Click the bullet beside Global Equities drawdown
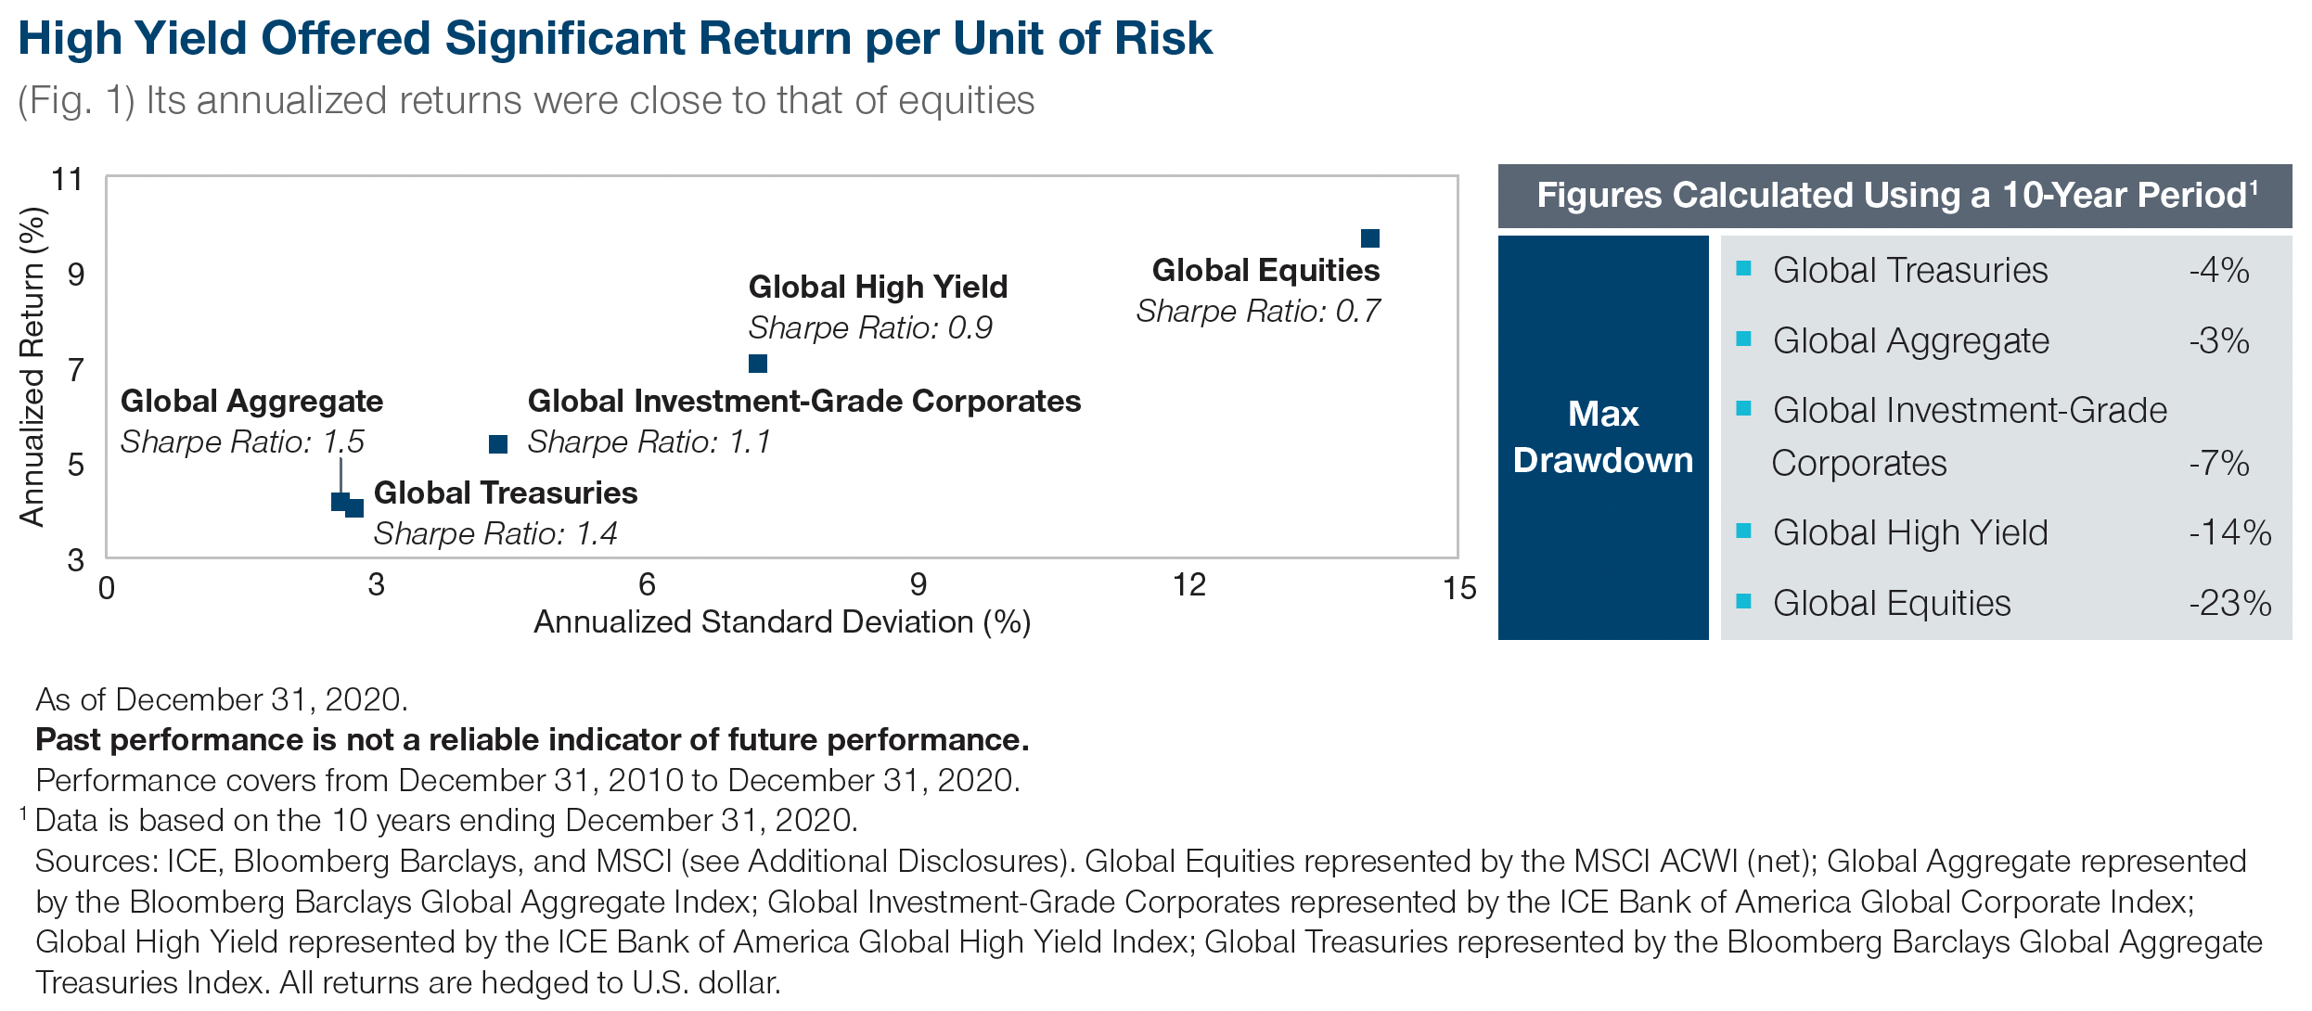Image resolution: width=2312 pixels, height=1011 pixels. point(1743,602)
